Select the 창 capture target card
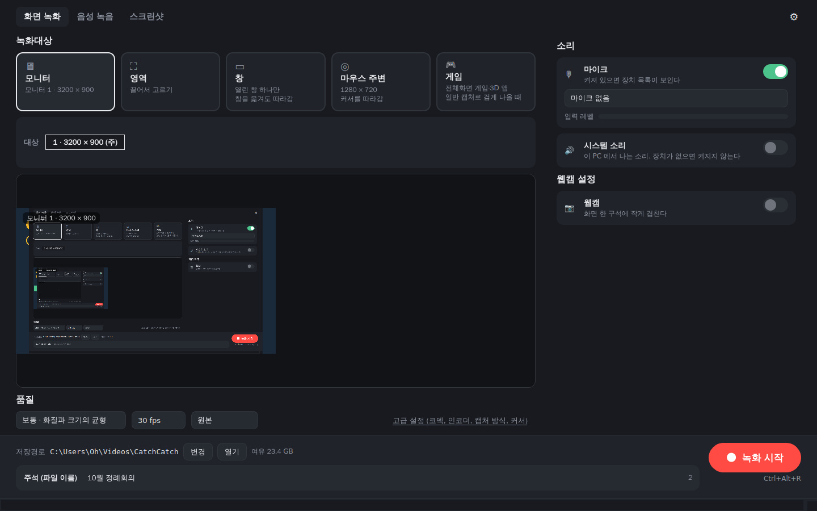 (x=276, y=82)
